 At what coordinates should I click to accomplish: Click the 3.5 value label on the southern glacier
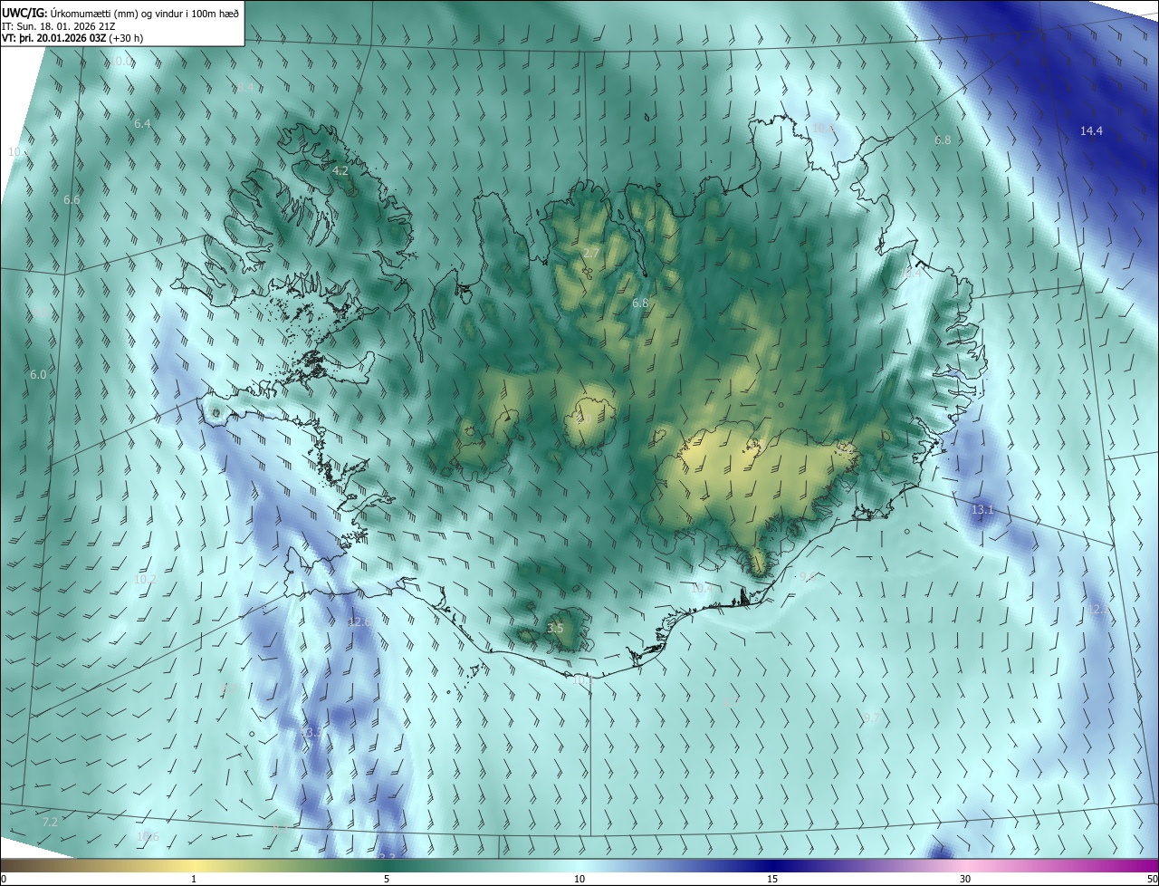tap(556, 628)
